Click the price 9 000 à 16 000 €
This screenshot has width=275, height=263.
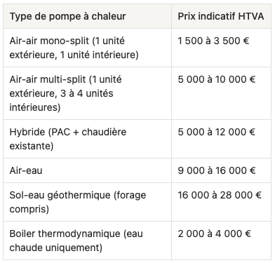(216, 170)
